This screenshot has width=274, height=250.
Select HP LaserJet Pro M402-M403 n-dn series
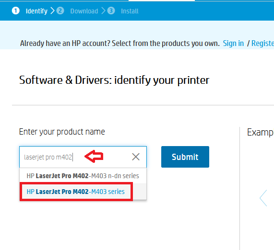(x=83, y=176)
